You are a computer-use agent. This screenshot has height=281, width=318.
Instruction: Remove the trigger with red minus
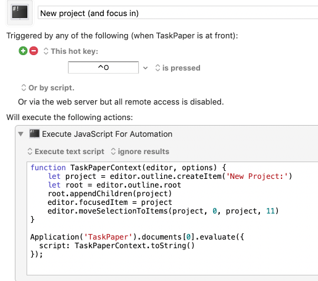[x=33, y=51]
